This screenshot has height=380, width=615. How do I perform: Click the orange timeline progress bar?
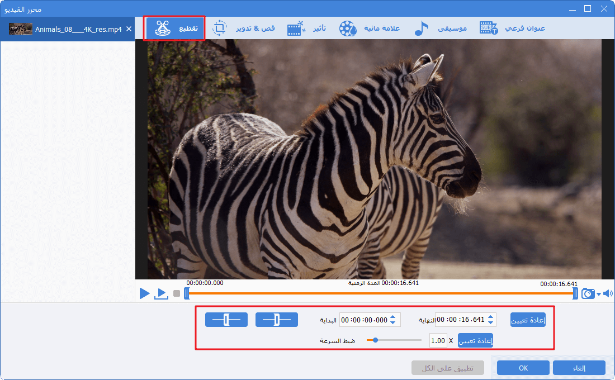[x=381, y=293]
